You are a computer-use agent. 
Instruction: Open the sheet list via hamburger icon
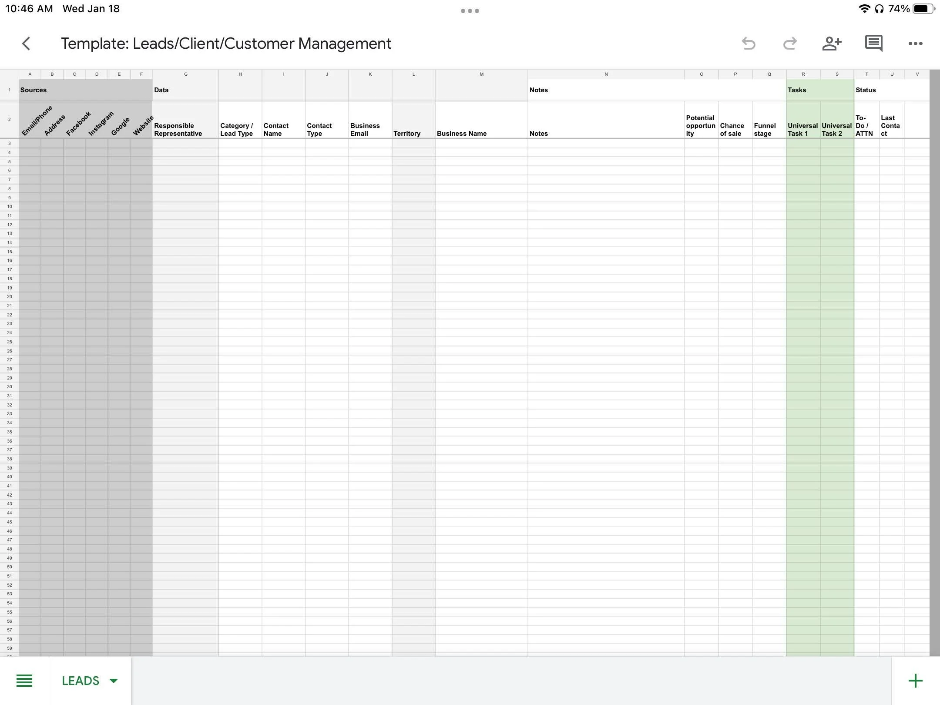pyautogui.click(x=25, y=680)
